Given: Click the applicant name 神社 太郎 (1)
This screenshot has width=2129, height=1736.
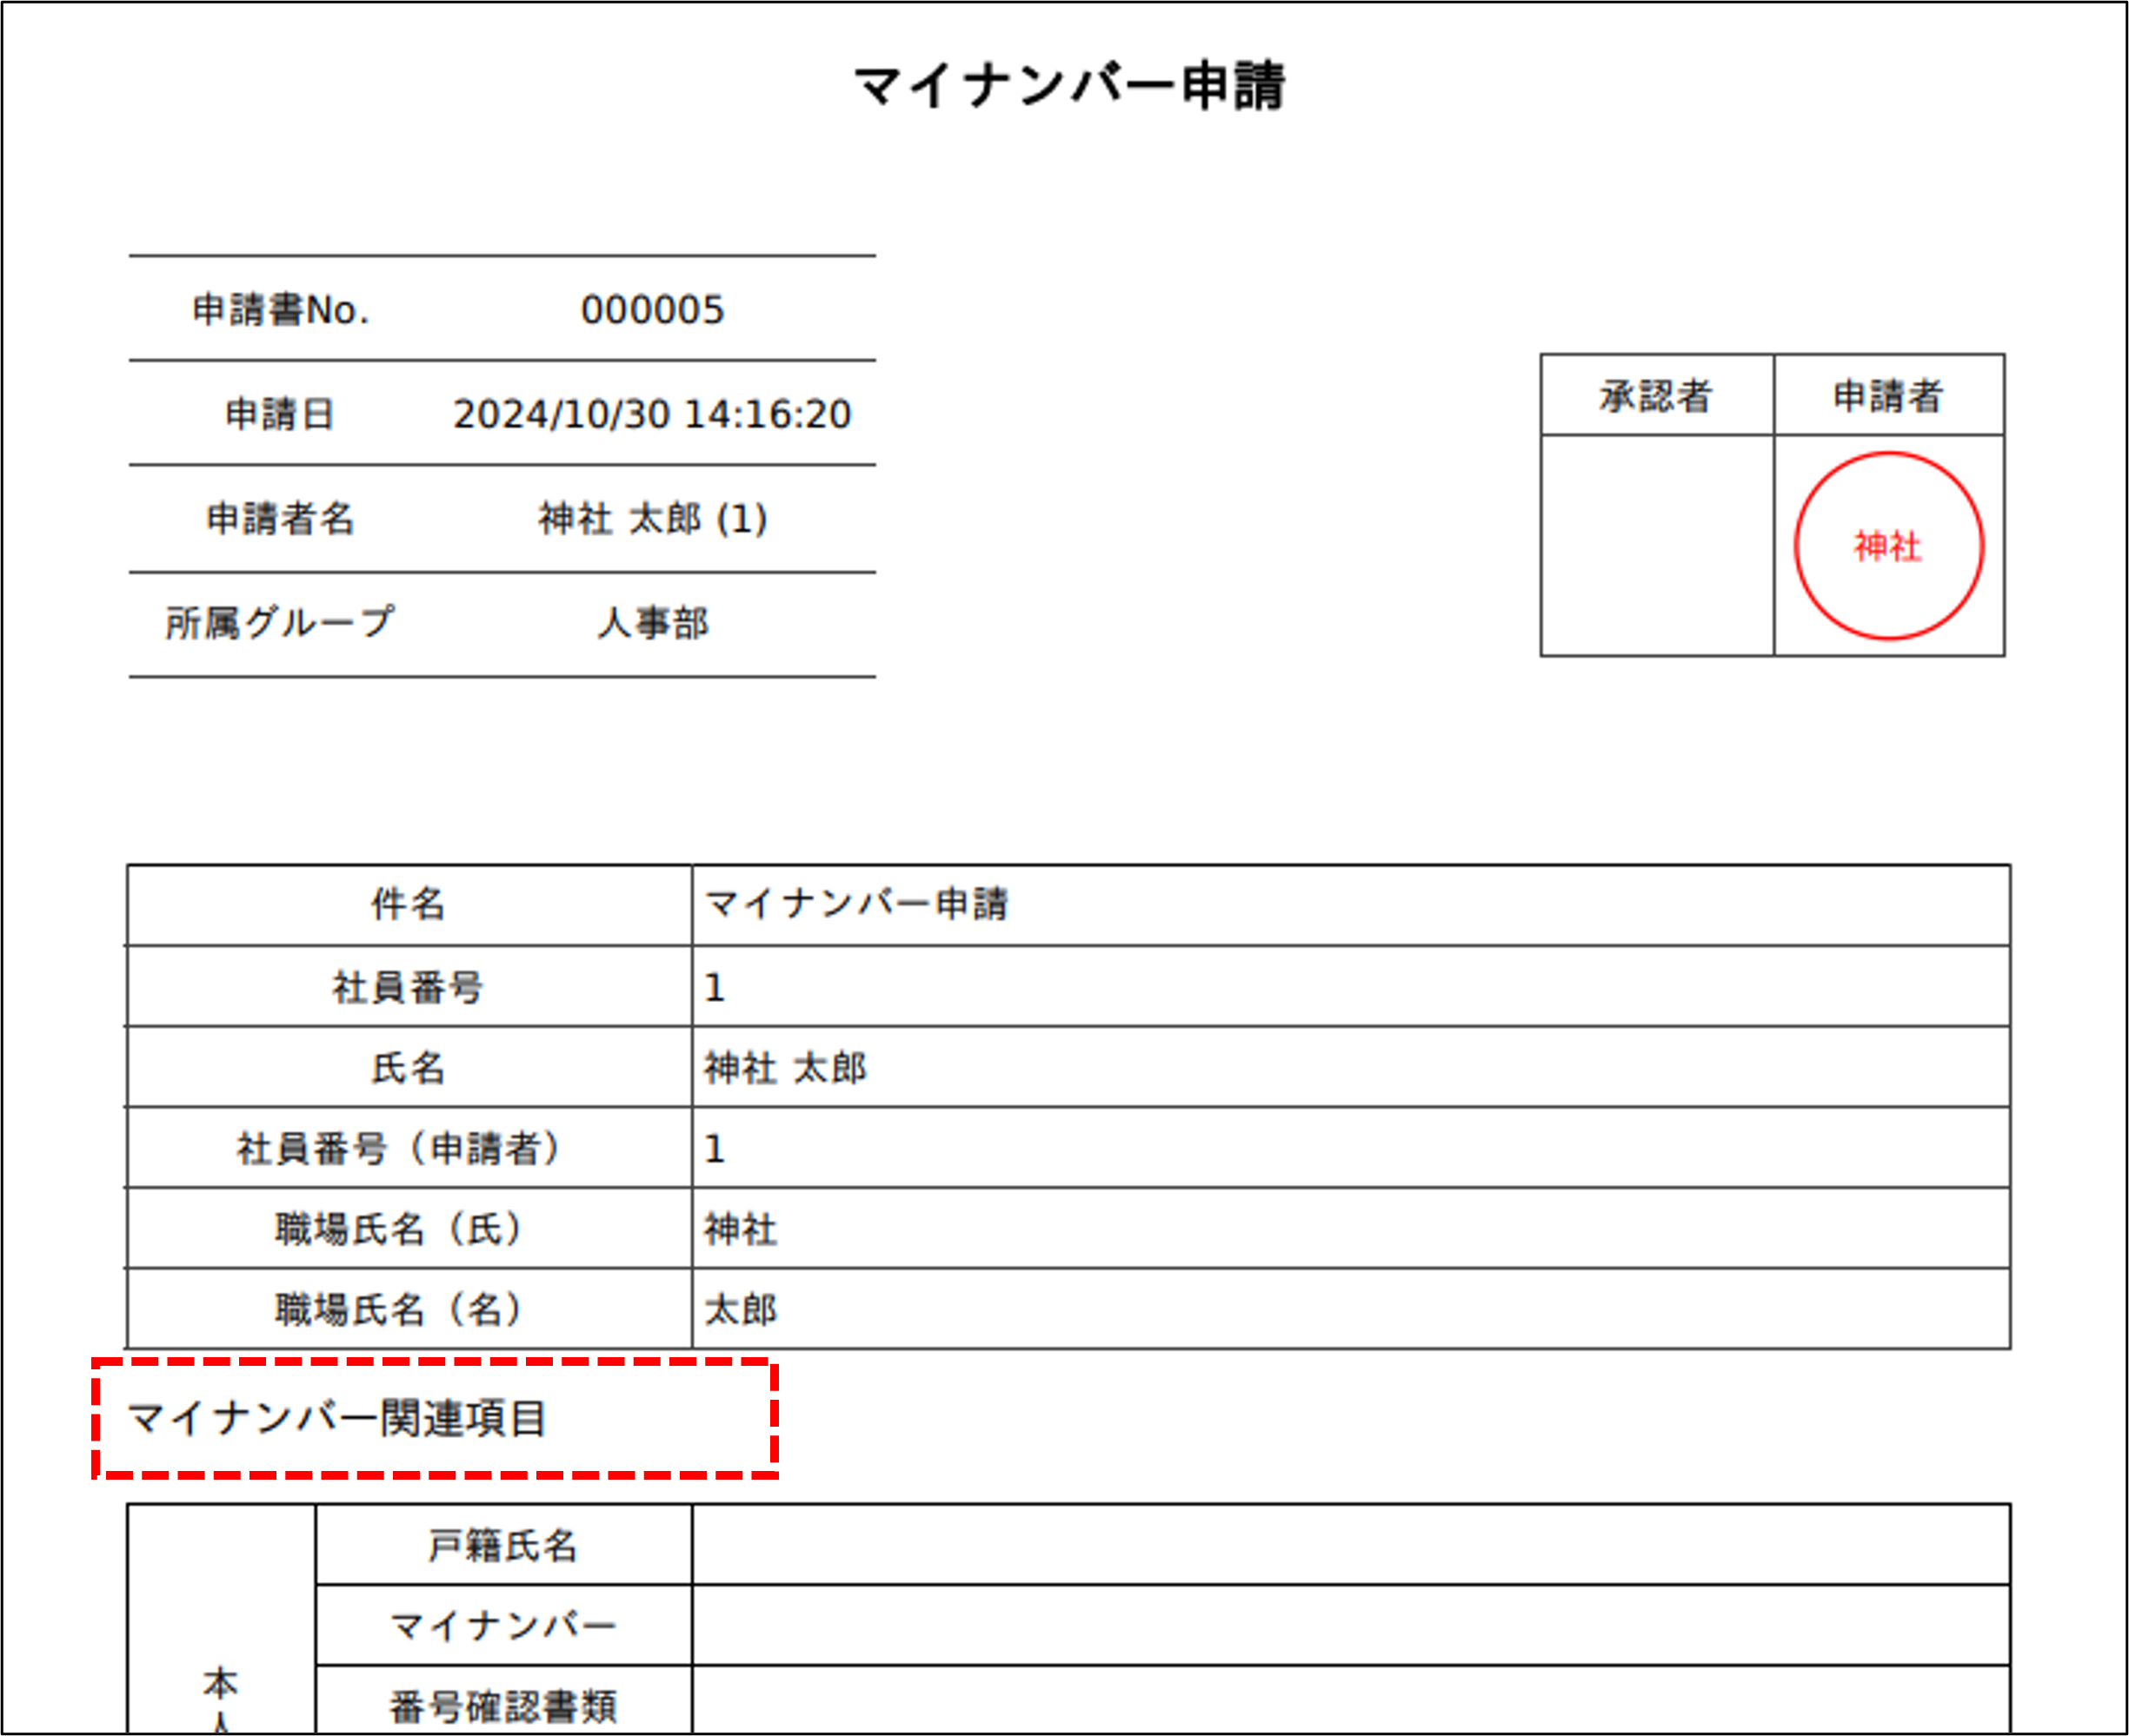Looking at the screenshot, I should click(x=652, y=519).
